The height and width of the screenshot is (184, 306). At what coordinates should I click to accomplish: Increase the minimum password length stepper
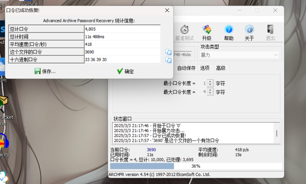(x=210, y=82)
